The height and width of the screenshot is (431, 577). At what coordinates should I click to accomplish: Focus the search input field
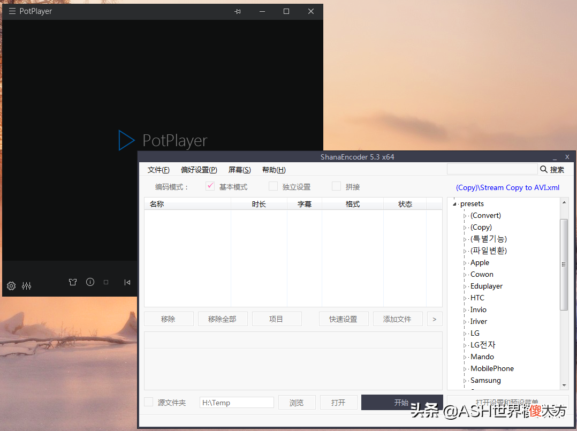click(x=492, y=169)
